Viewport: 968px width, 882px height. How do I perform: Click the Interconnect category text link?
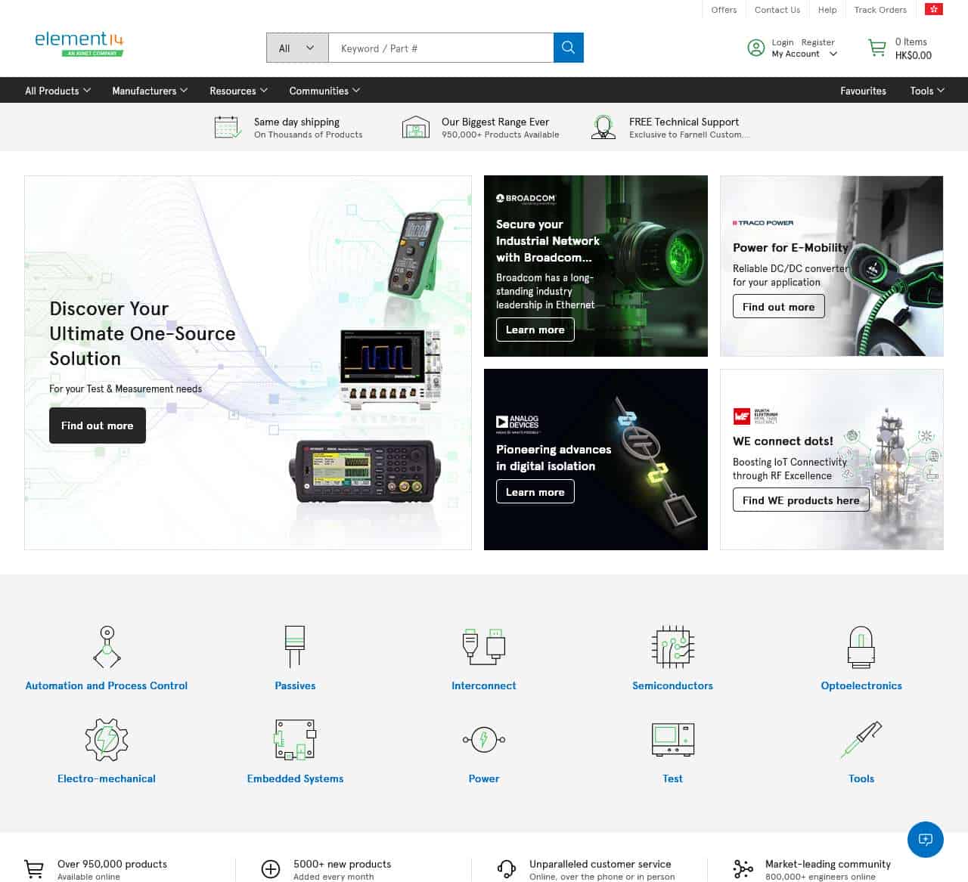[x=484, y=685]
